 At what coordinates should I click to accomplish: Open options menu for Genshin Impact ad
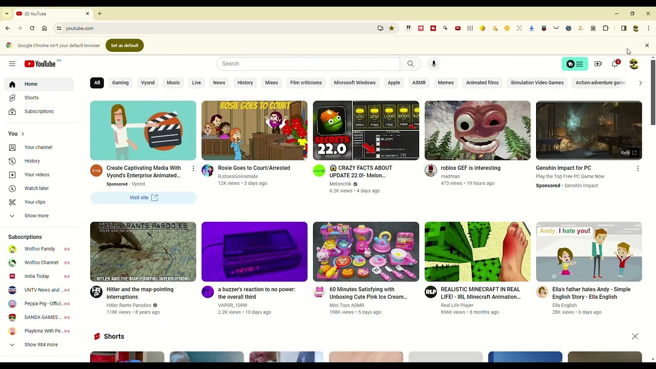click(x=638, y=169)
